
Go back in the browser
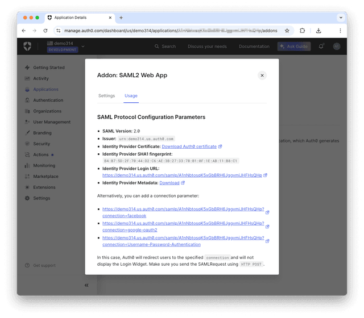(24, 31)
